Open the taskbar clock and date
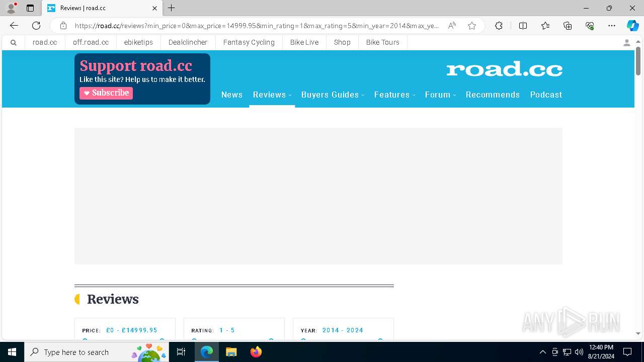 [601, 352]
